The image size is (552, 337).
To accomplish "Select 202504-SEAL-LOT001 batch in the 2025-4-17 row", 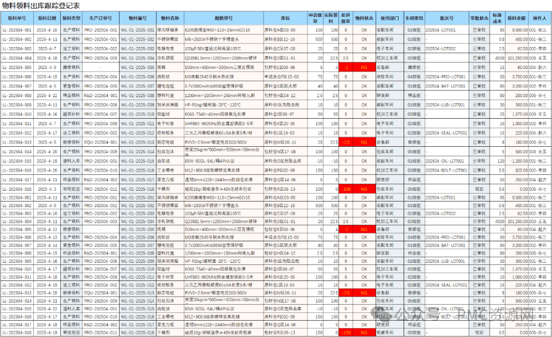I will tap(446, 133).
